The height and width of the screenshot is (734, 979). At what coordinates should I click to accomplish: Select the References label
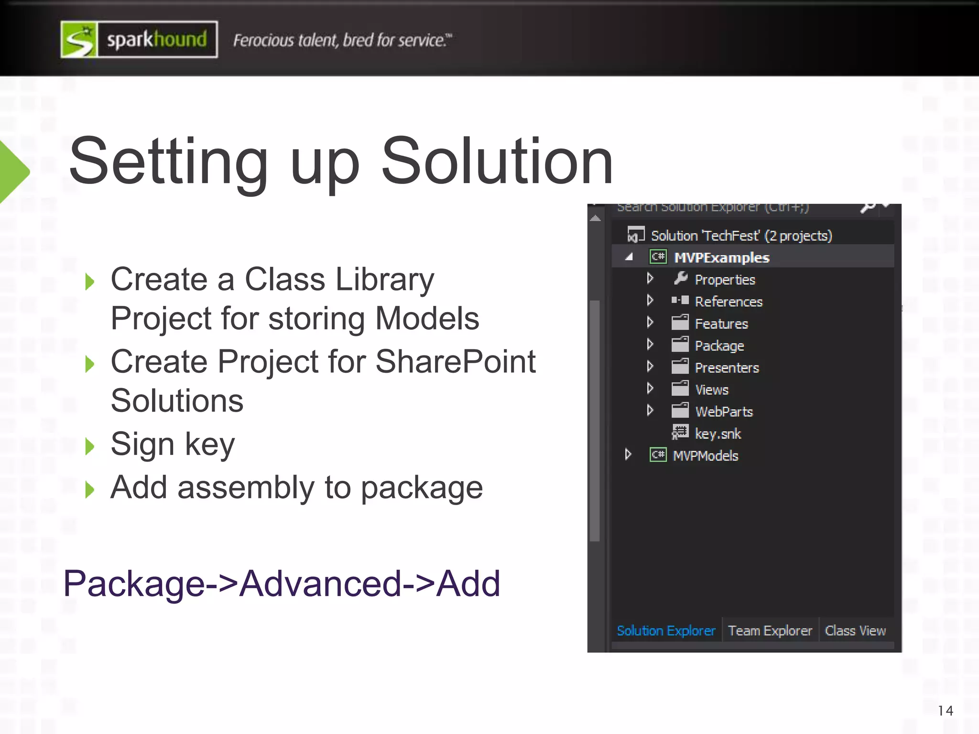(x=729, y=302)
